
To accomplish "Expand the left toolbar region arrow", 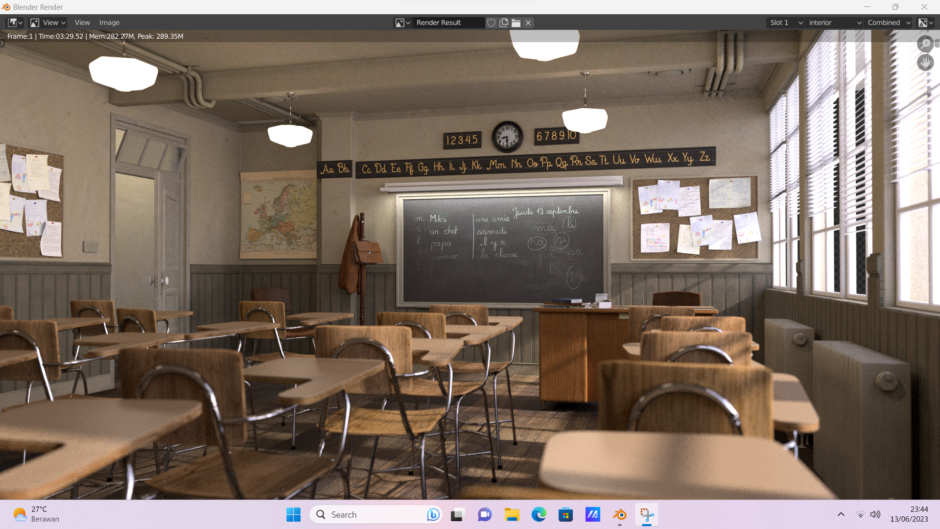I will [2, 43].
